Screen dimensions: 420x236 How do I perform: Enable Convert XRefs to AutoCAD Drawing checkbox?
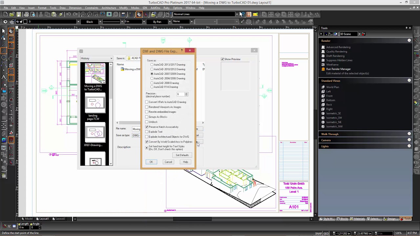(x=147, y=102)
